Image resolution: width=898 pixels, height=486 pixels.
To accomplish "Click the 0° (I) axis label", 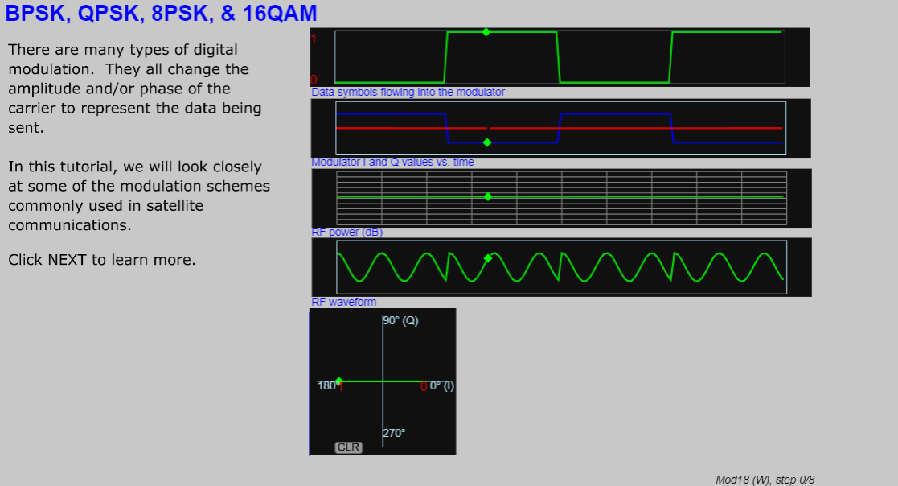I will pyautogui.click(x=441, y=386).
